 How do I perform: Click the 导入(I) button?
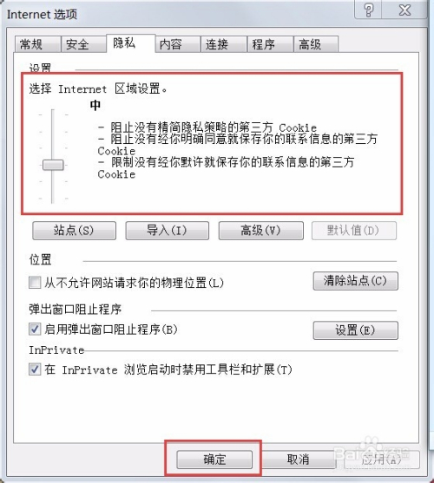coord(167,231)
